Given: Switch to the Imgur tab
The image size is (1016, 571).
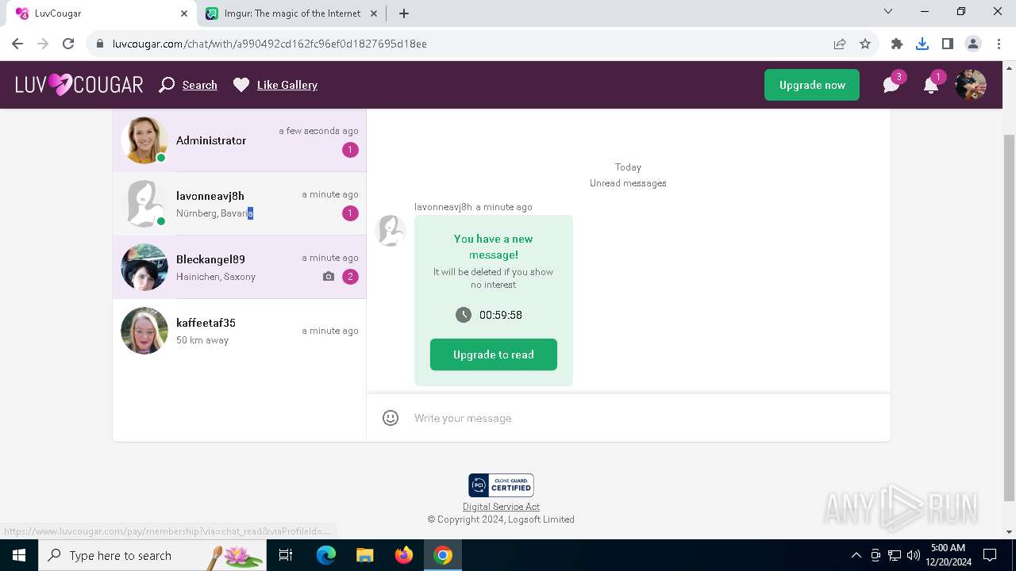Looking at the screenshot, I should [292, 13].
